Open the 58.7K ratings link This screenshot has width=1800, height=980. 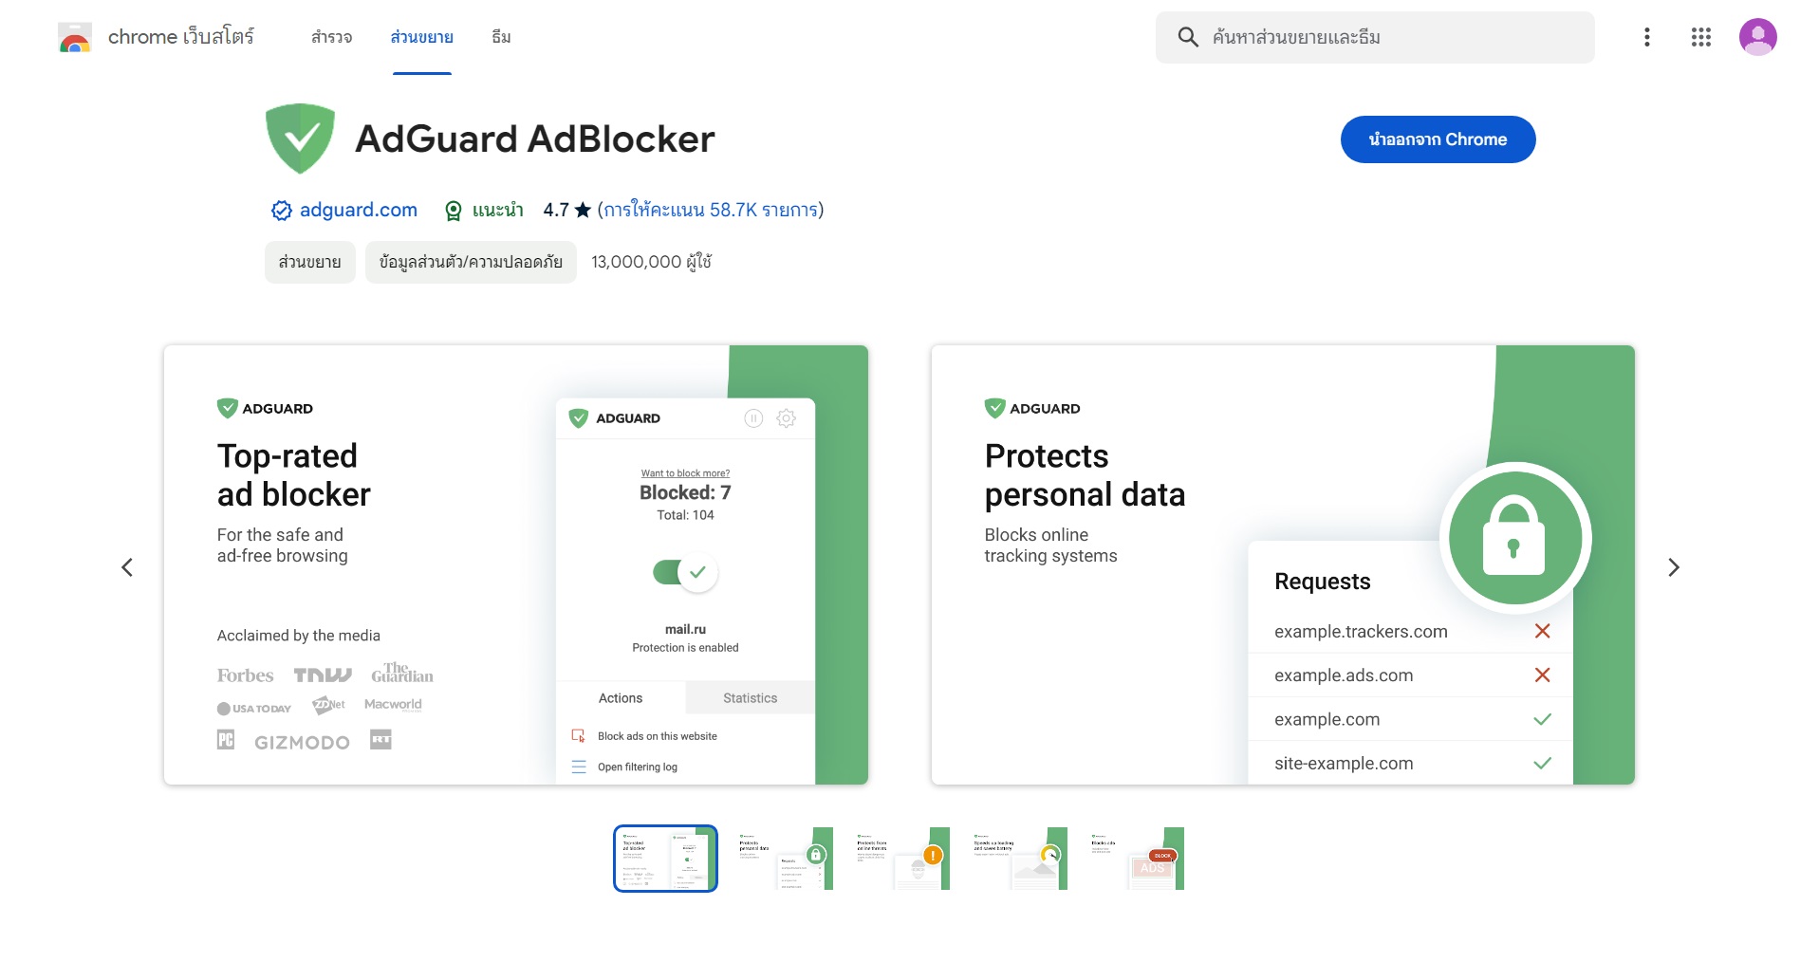pyautogui.click(x=711, y=210)
